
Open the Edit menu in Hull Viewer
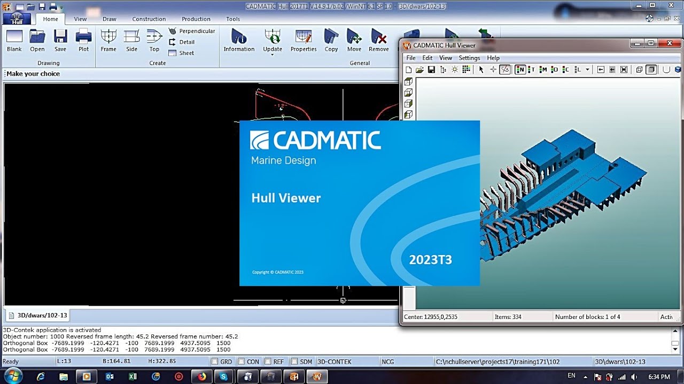[x=428, y=58]
